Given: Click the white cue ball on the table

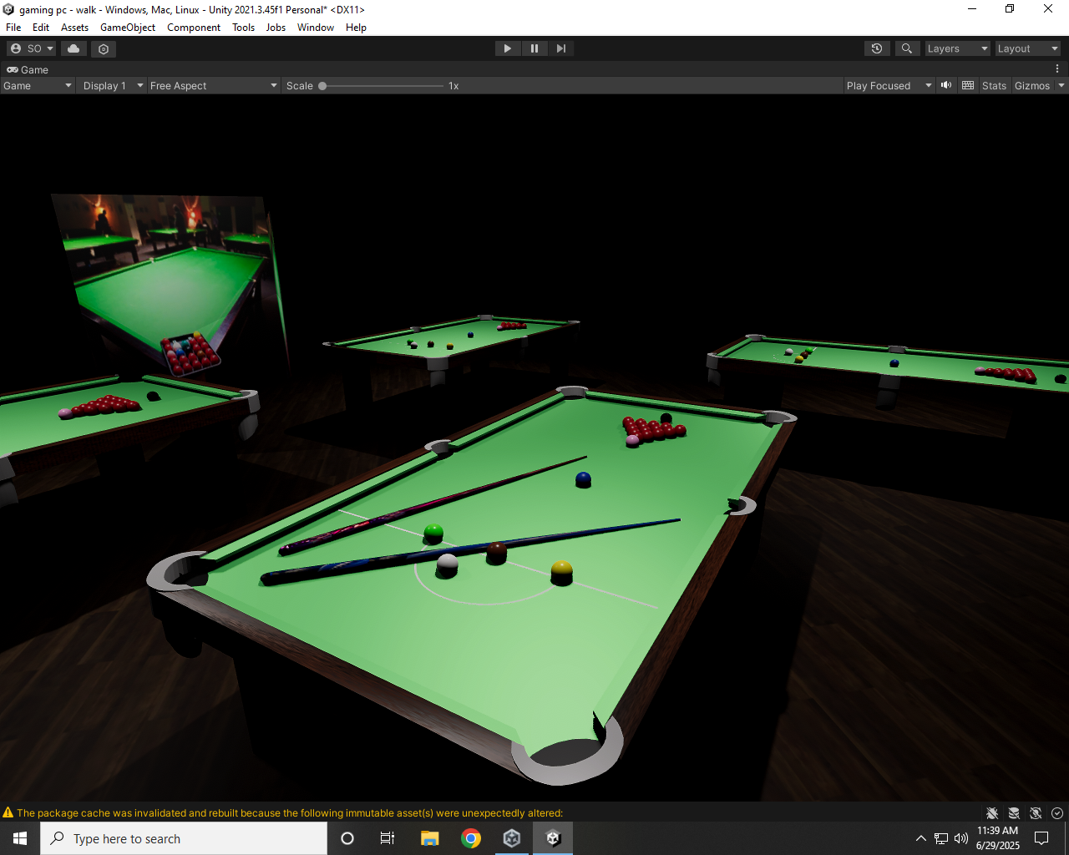Looking at the screenshot, I should click(x=448, y=564).
